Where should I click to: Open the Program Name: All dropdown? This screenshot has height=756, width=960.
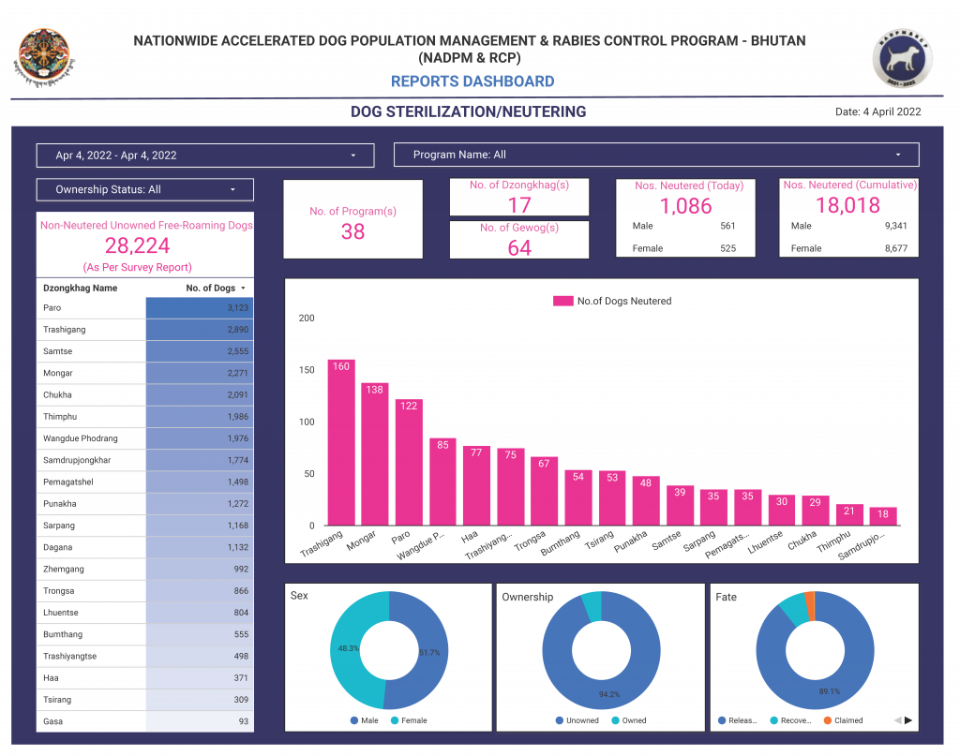(x=656, y=155)
